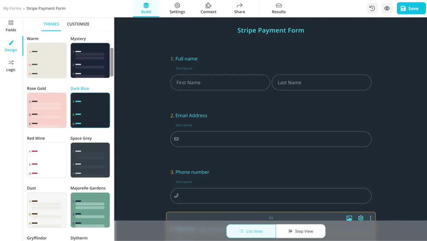Open selected field's gear settings
427x241 pixels.
coord(361,218)
